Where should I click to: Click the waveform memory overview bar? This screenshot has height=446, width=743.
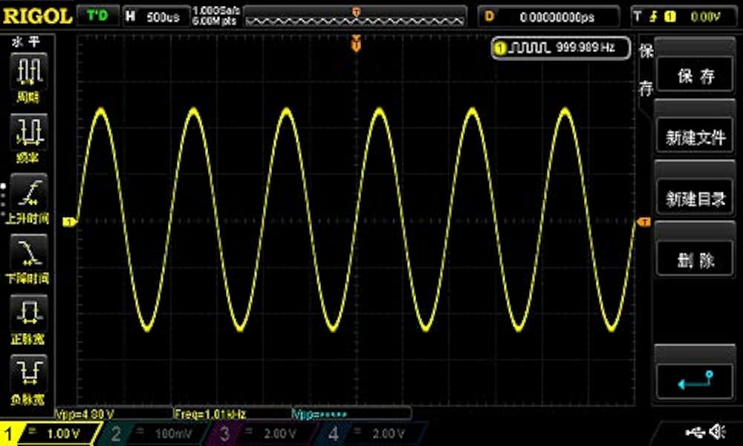pyautogui.click(x=355, y=16)
